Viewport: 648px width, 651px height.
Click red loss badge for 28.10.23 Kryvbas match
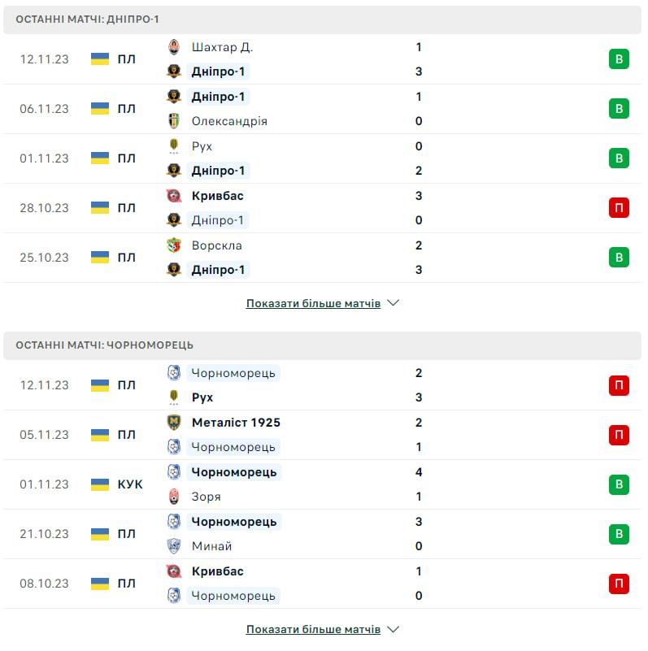point(619,208)
